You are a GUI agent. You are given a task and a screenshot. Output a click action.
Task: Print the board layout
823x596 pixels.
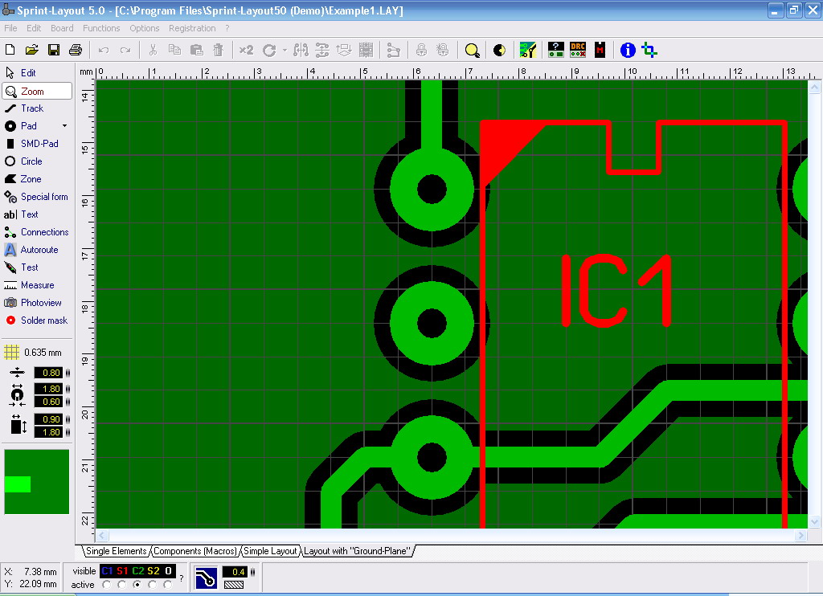[76, 50]
